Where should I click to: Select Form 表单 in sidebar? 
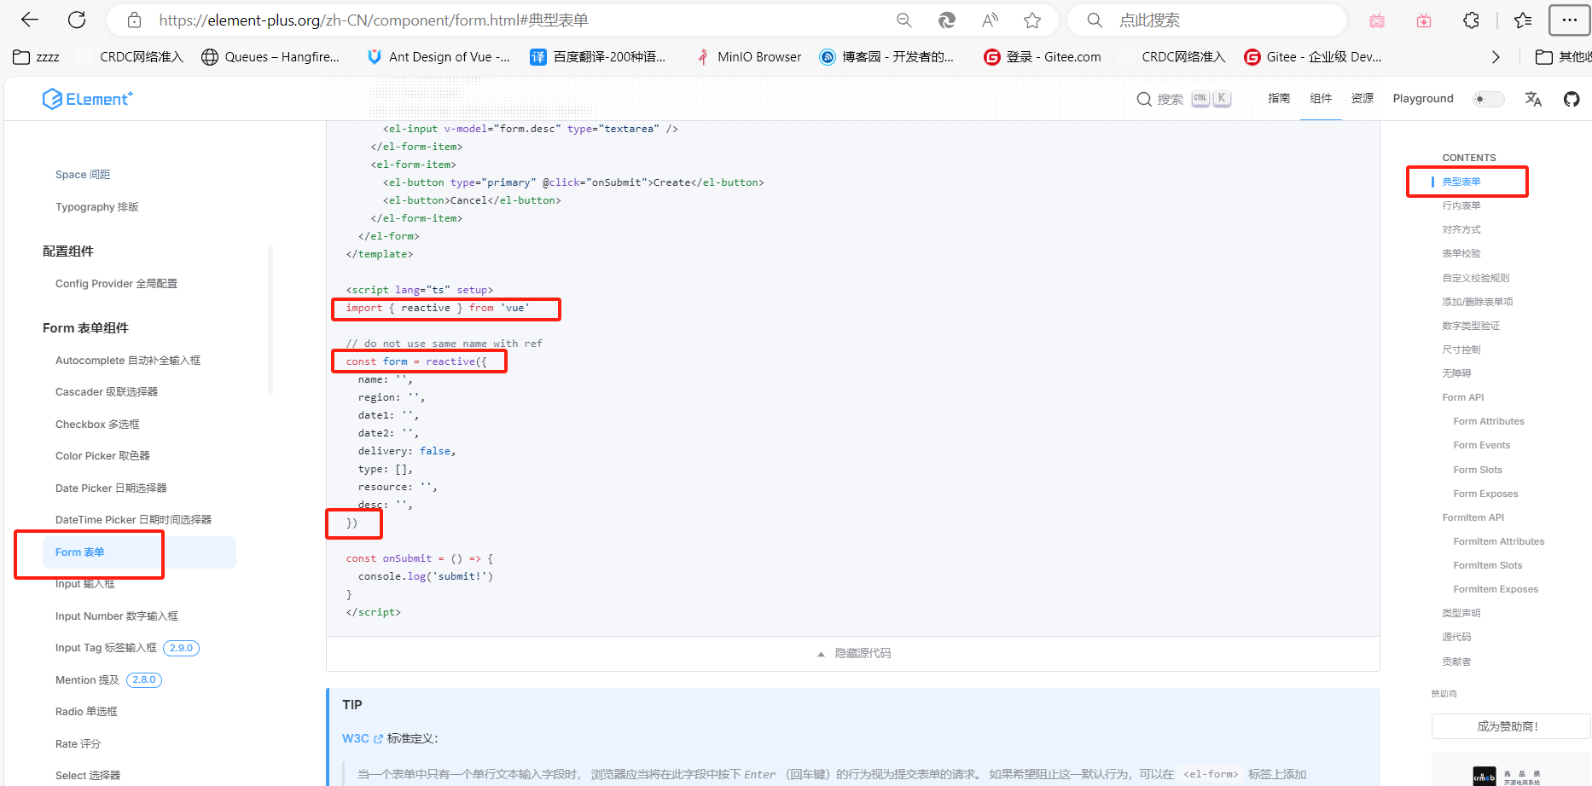point(139,552)
